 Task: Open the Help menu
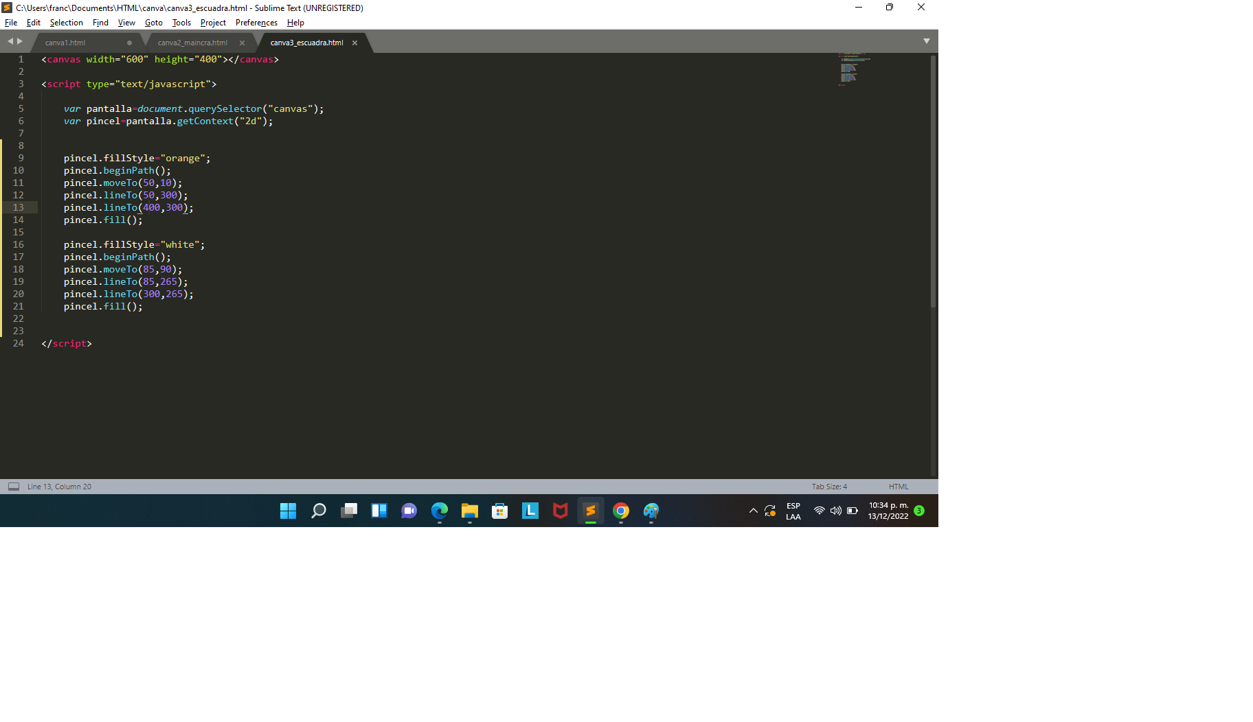295,23
